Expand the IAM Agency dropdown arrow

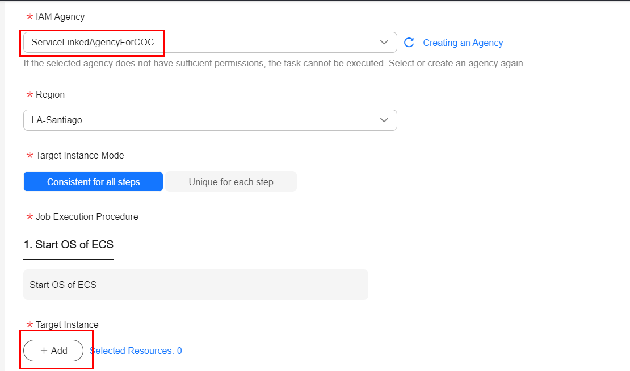pos(384,43)
